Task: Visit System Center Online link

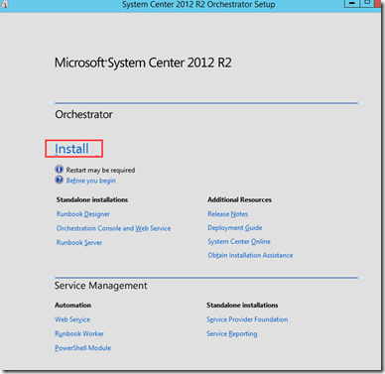Action: click(239, 242)
